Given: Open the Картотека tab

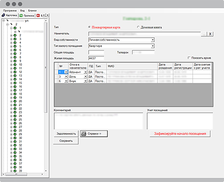Looking at the screenshot, I should 9,16.
